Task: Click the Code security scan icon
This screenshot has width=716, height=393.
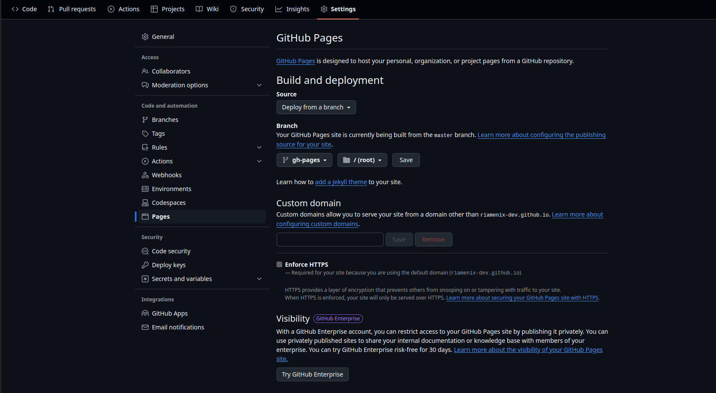Action: click(x=145, y=251)
